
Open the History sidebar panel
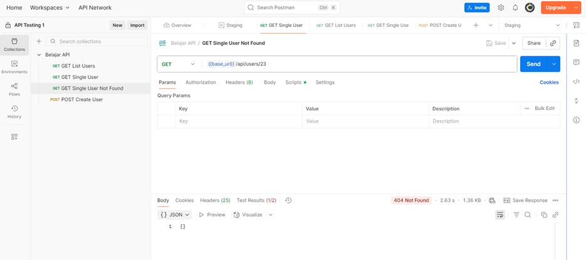coord(14,111)
